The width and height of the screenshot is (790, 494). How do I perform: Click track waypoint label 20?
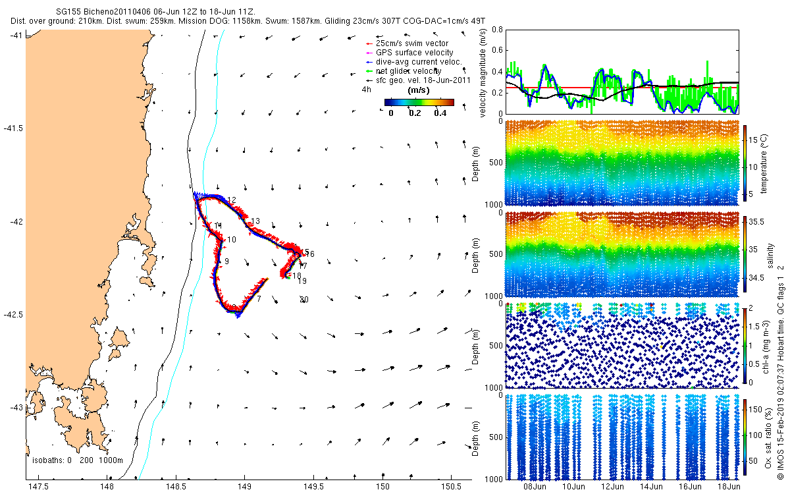coord(304,300)
